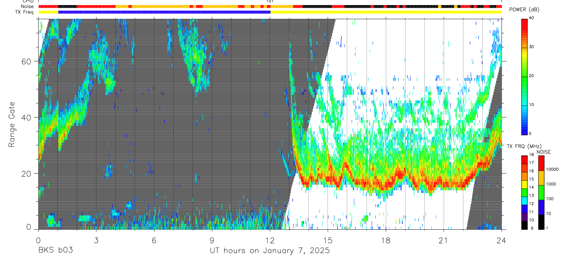Click the 15 label on TX FRQ legend
Viewport: 564px width, 260px height.
[x=531, y=179]
